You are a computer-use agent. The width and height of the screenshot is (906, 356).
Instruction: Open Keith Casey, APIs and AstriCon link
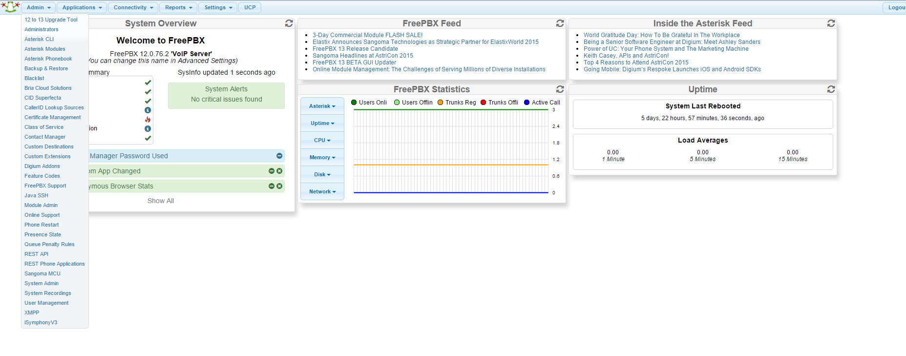[x=626, y=56]
